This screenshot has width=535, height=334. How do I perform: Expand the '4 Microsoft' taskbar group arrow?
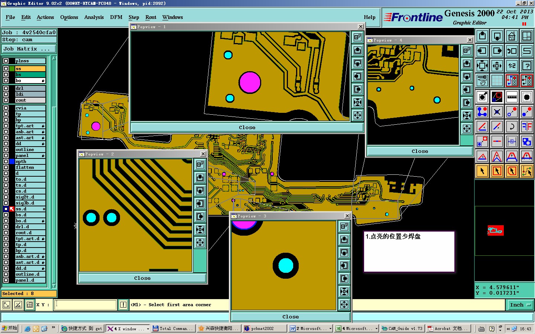click(376, 329)
